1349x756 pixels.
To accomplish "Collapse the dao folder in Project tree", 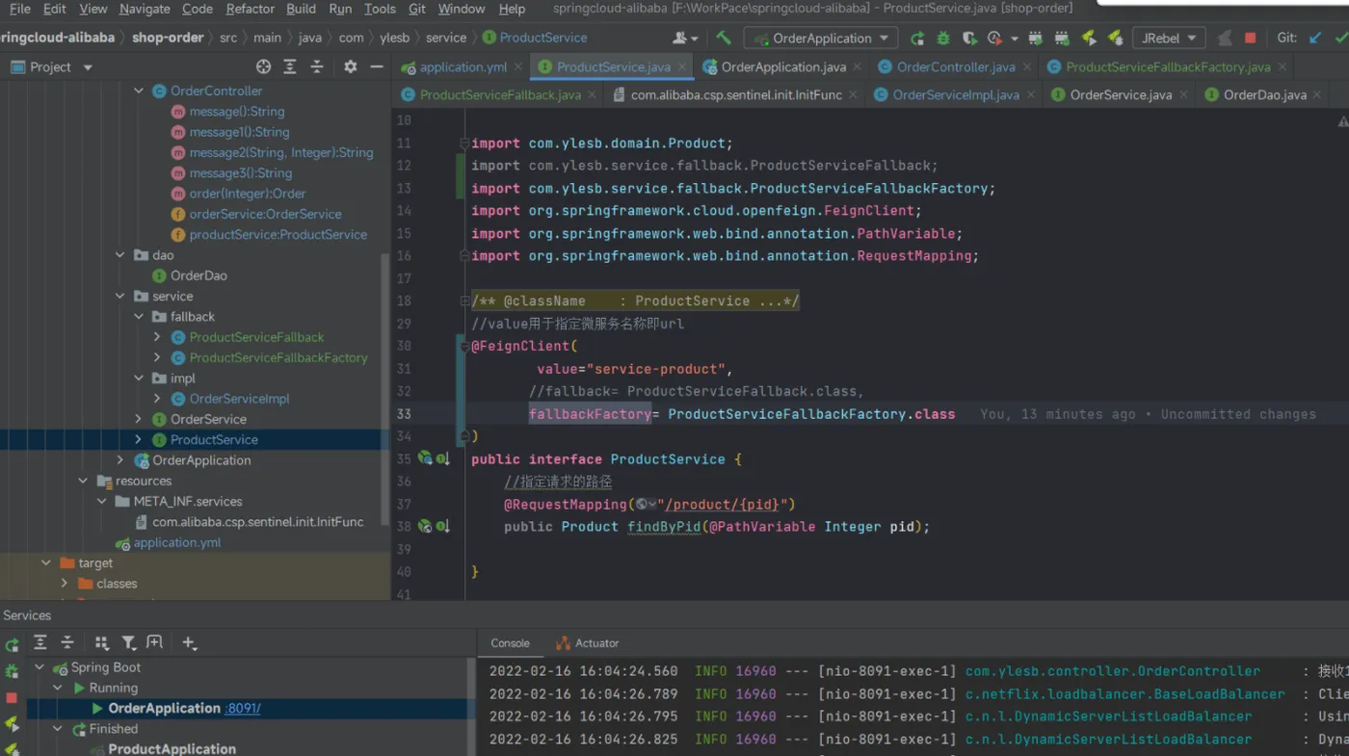I will 120,255.
